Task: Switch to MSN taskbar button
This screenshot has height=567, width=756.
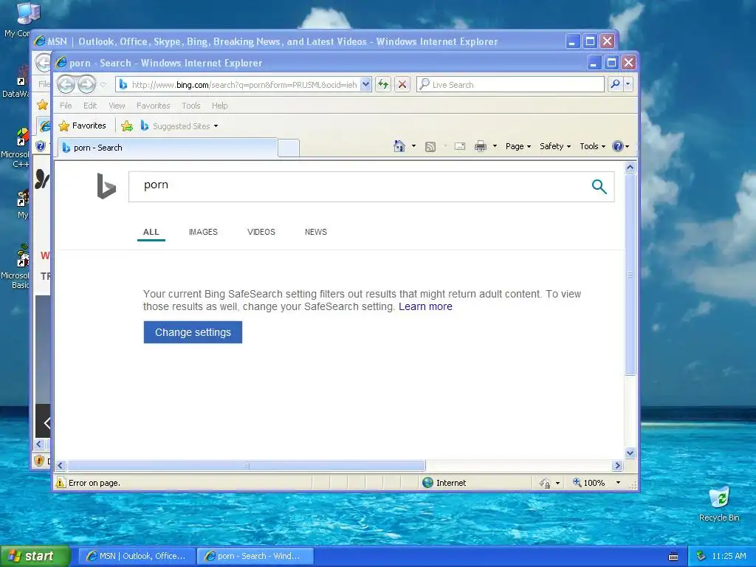Action: [x=137, y=556]
